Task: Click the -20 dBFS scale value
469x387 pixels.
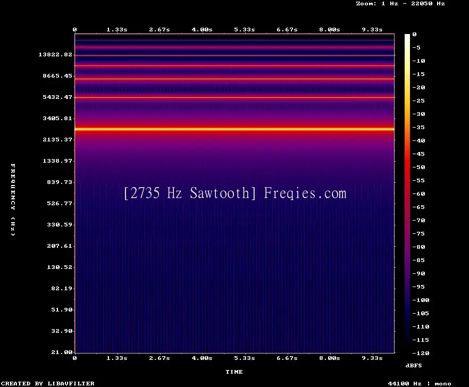Action: pyautogui.click(x=418, y=88)
